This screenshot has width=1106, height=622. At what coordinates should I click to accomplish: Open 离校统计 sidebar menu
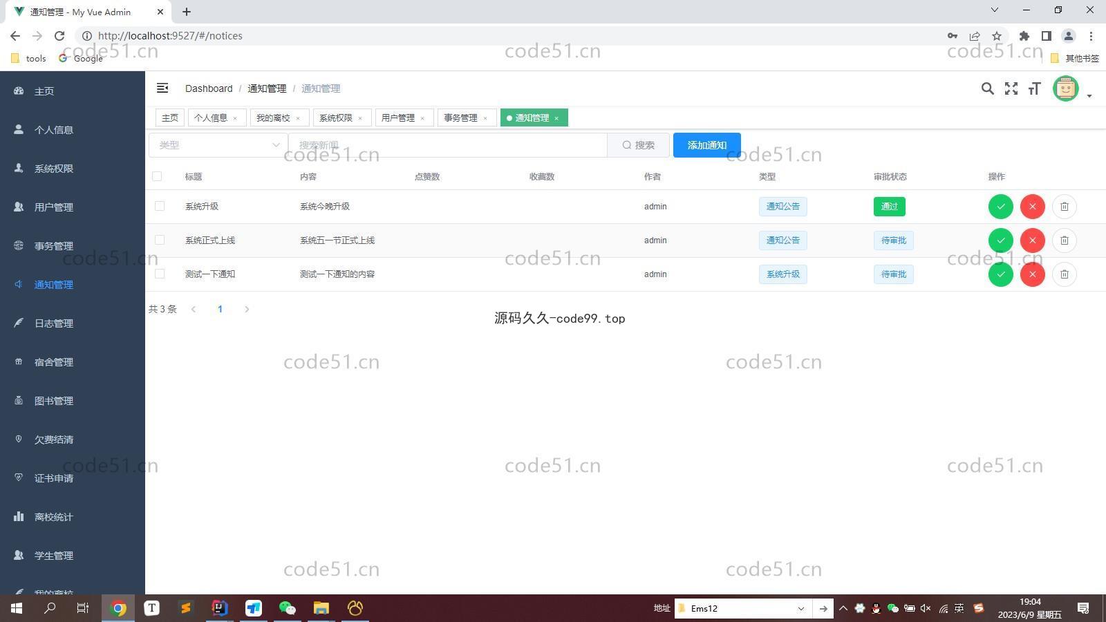click(73, 517)
